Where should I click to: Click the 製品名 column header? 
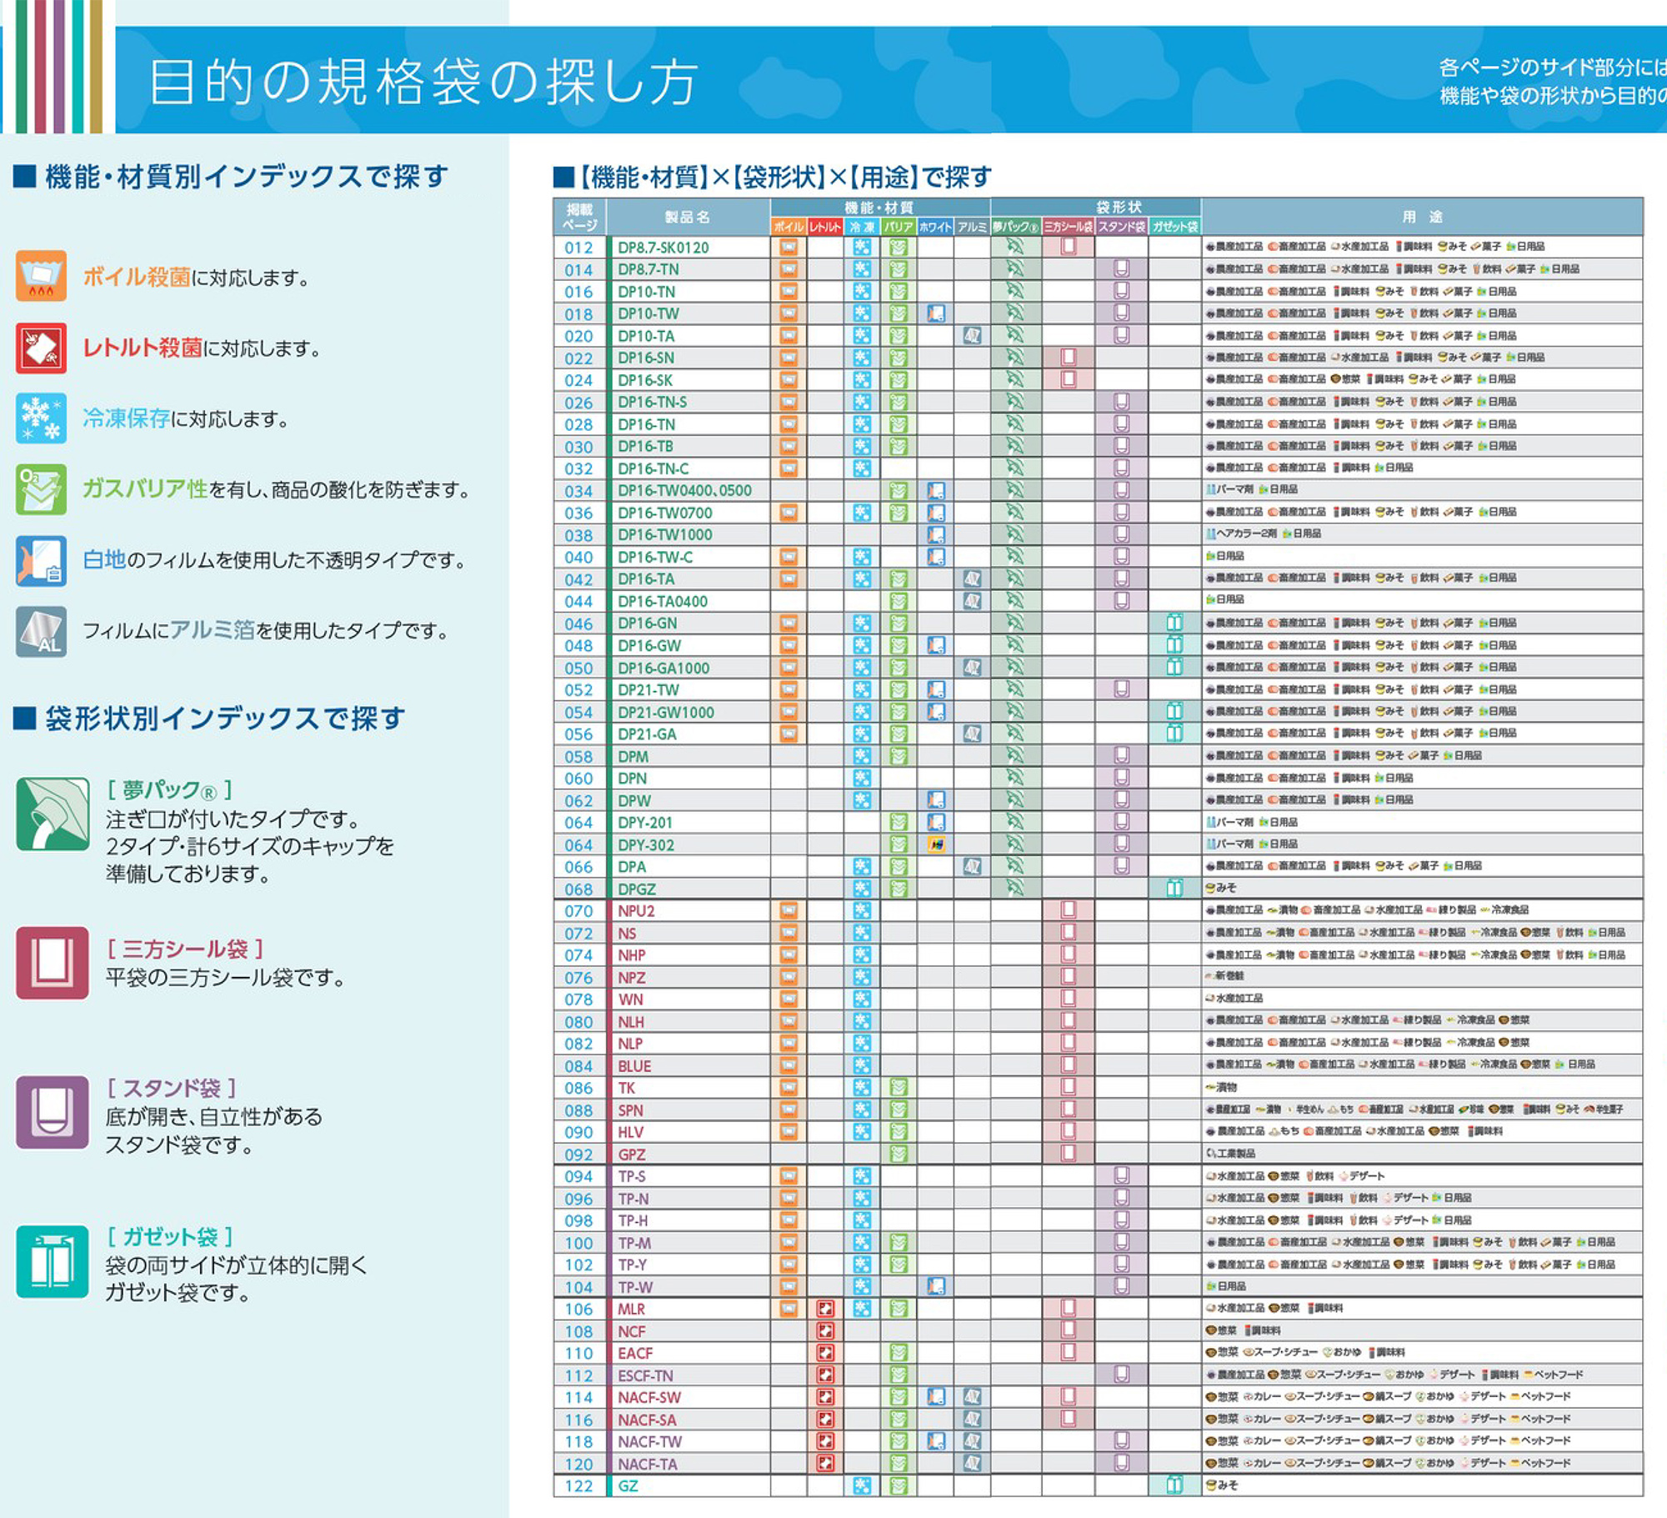688,217
